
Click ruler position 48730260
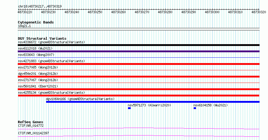(118, 12)
